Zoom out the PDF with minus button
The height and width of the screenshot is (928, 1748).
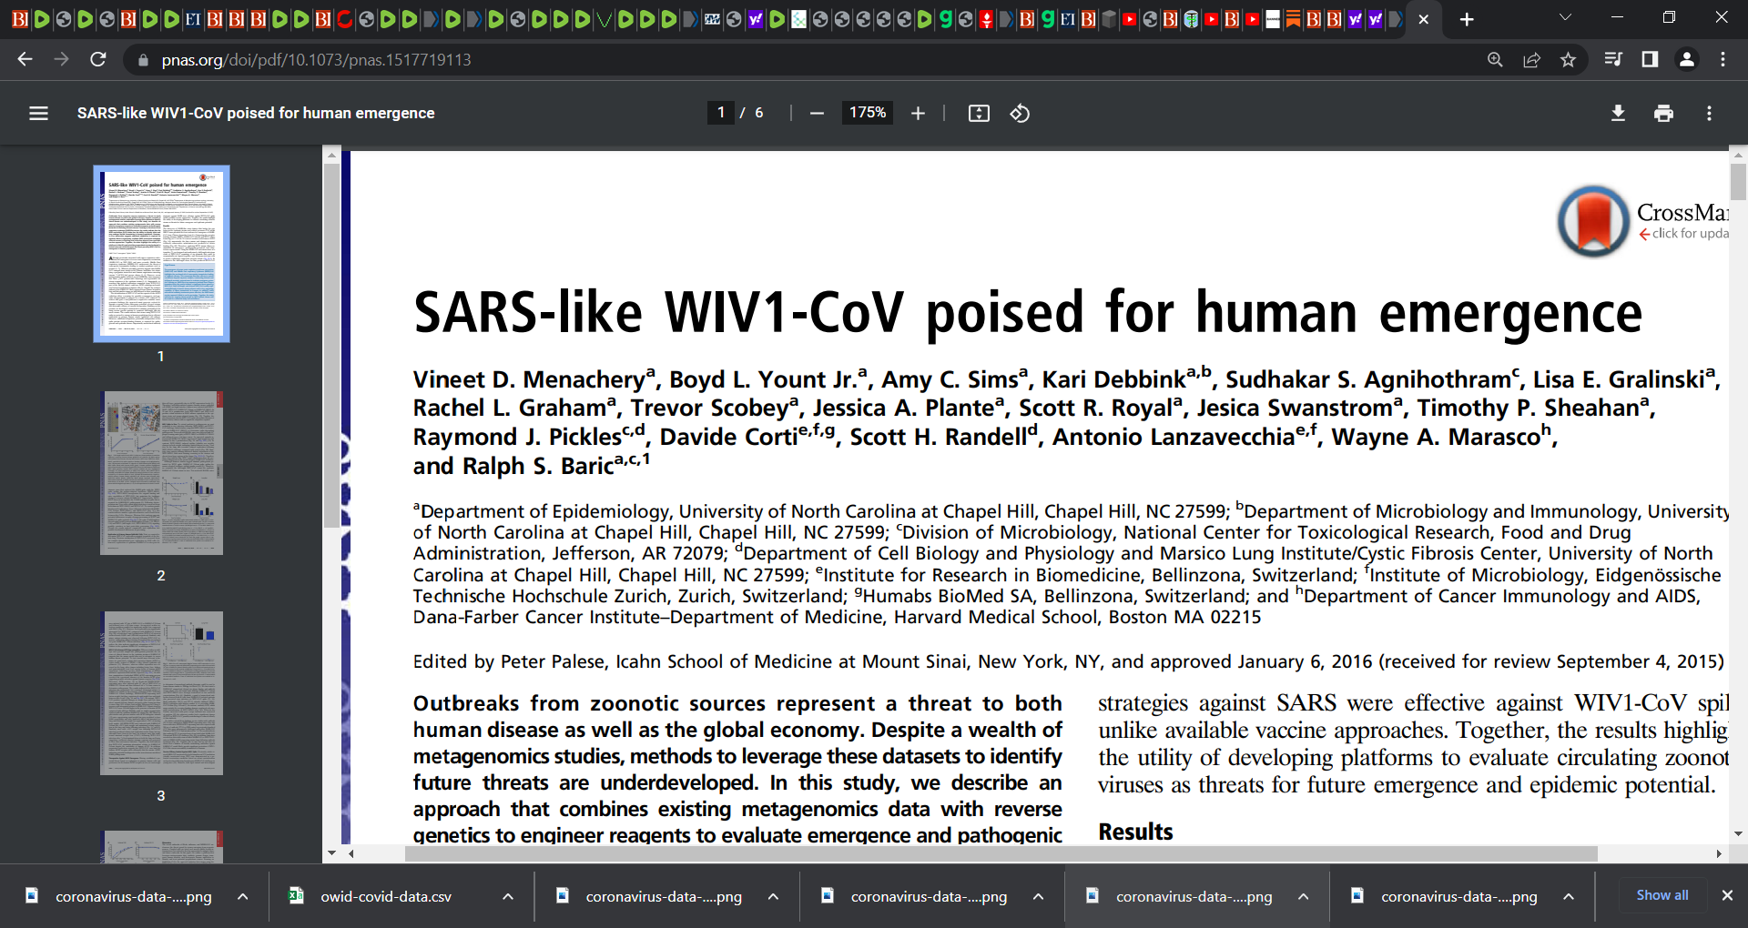817,113
